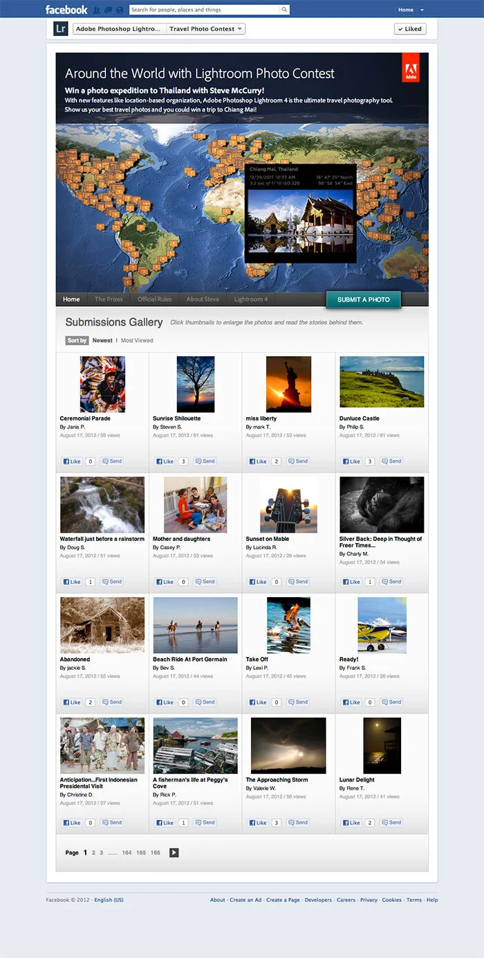Open Dunluce Castle thumbnail
484x958 pixels.
coord(382,382)
